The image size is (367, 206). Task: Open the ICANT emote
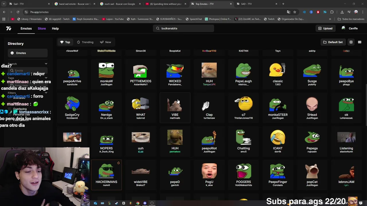point(278,142)
